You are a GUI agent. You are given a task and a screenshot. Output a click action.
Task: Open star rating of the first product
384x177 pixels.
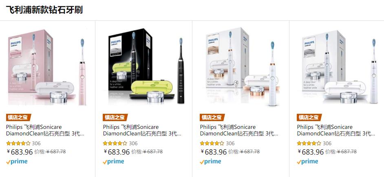tap(18, 143)
